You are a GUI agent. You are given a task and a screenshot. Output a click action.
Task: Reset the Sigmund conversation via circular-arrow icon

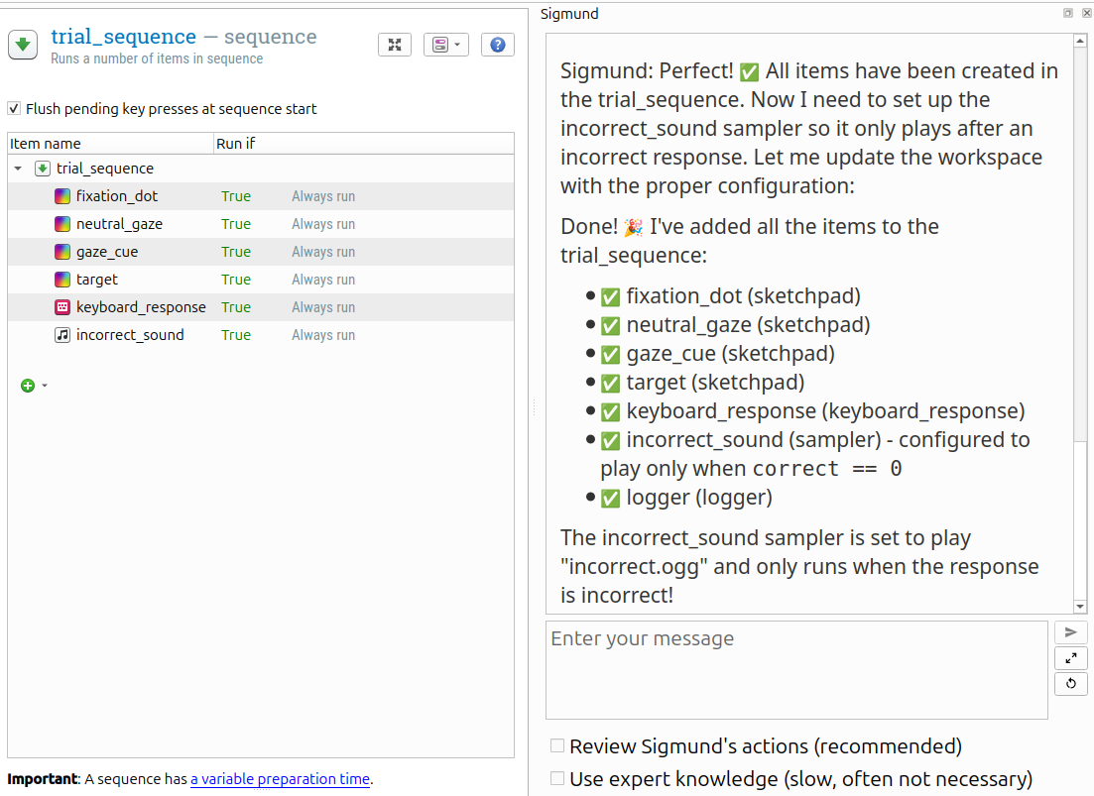point(1070,683)
